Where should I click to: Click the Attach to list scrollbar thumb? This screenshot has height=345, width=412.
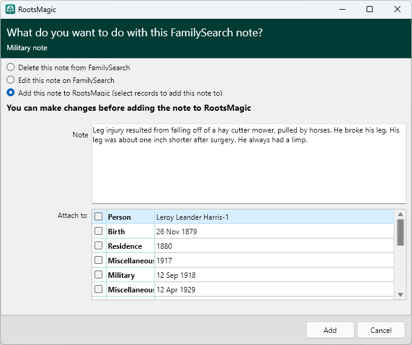[x=400, y=232]
